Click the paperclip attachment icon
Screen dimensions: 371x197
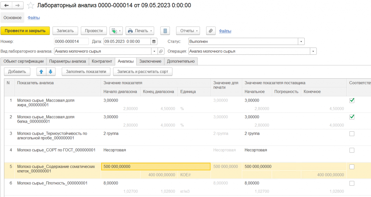[210, 31]
